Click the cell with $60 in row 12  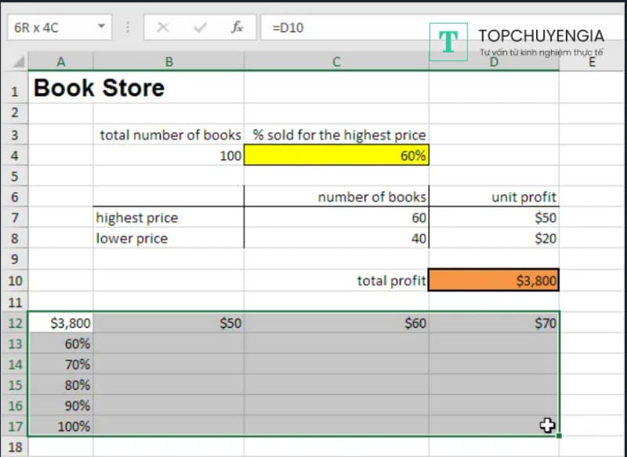(x=336, y=322)
